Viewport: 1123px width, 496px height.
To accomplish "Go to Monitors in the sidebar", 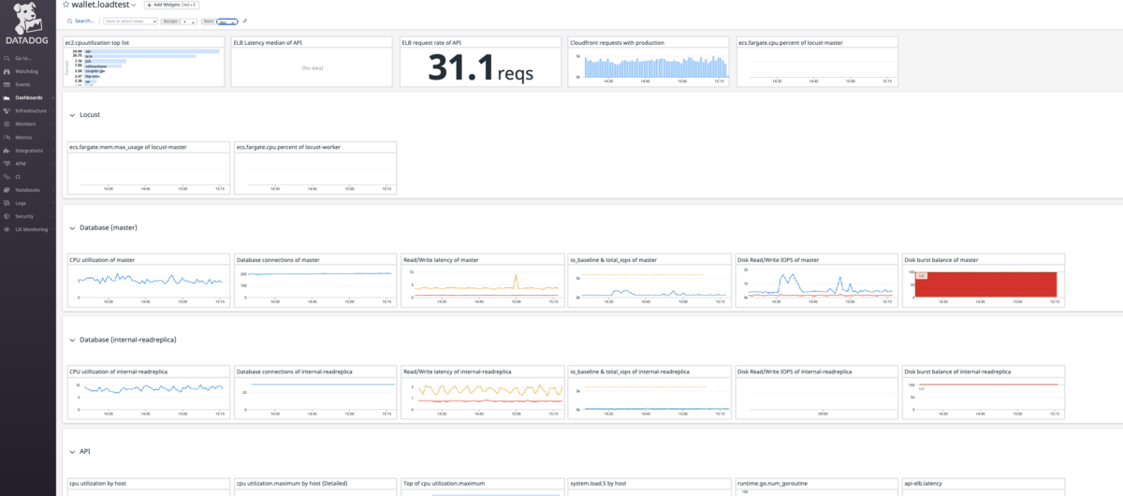I will click(x=25, y=124).
